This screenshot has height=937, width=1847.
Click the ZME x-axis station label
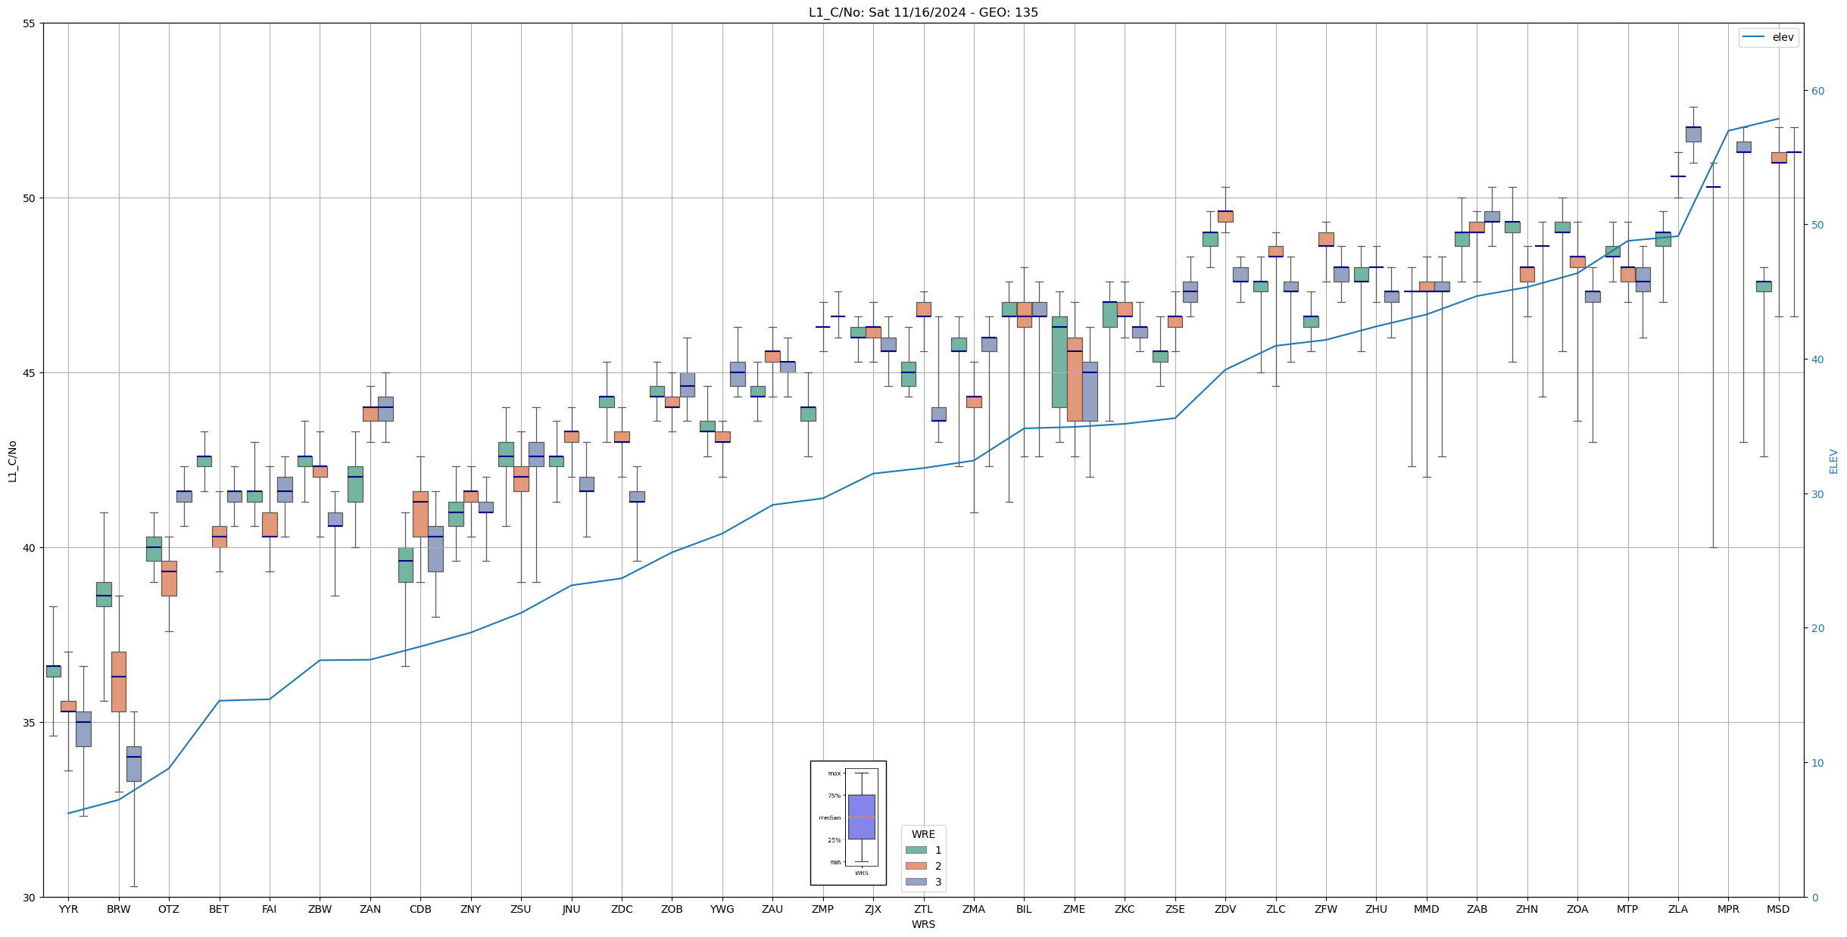pos(1074,909)
